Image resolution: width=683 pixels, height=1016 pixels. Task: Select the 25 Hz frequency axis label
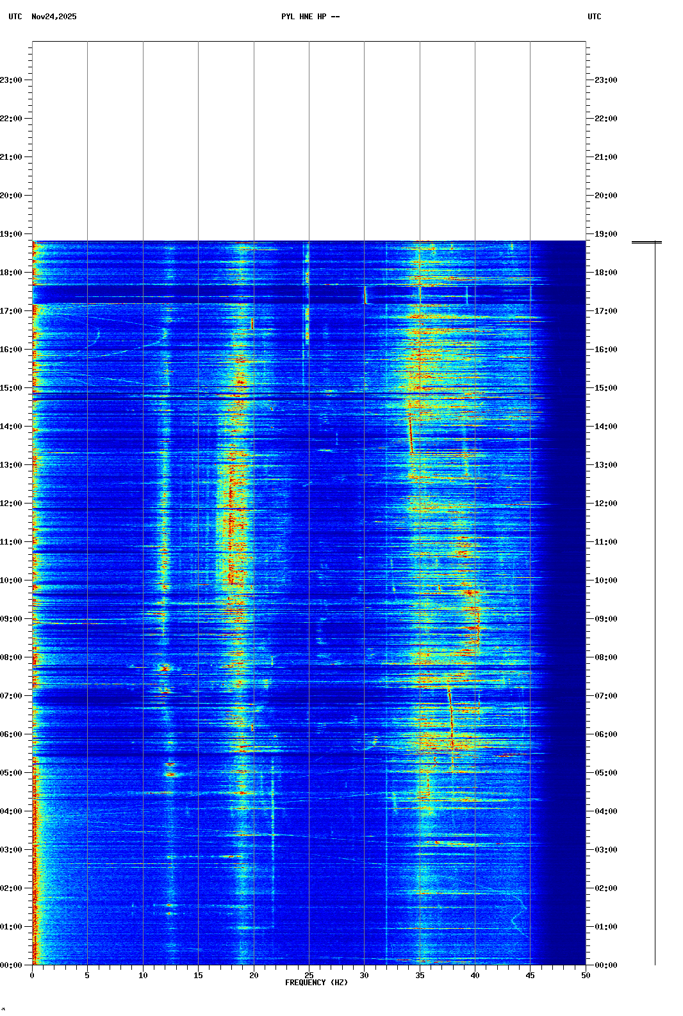(309, 976)
